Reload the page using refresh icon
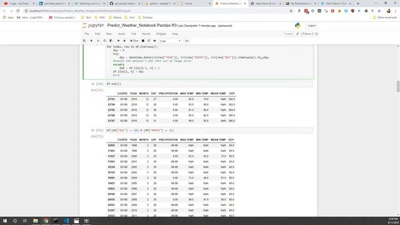The image size is (400, 225). (x=18, y=11)
